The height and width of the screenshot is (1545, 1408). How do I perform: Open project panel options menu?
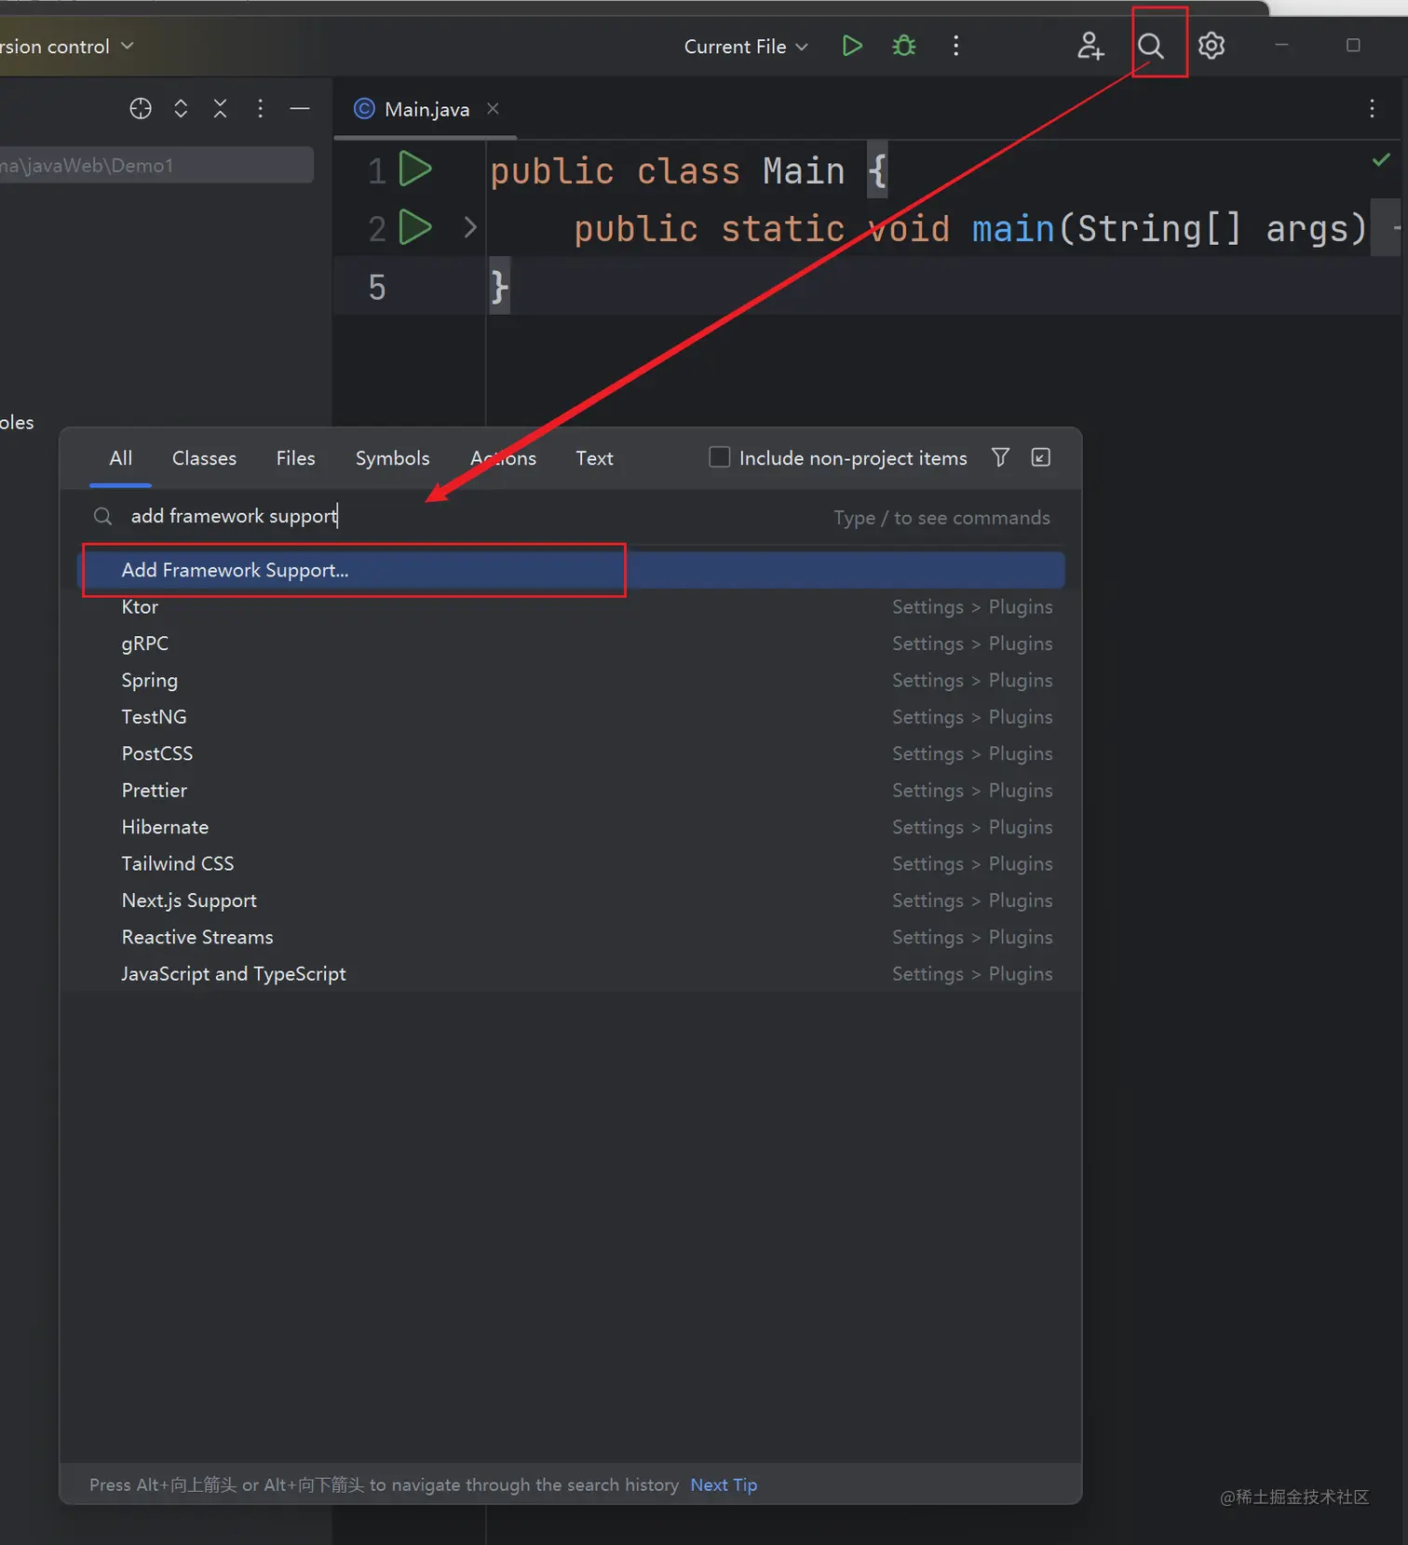(260, 109)
